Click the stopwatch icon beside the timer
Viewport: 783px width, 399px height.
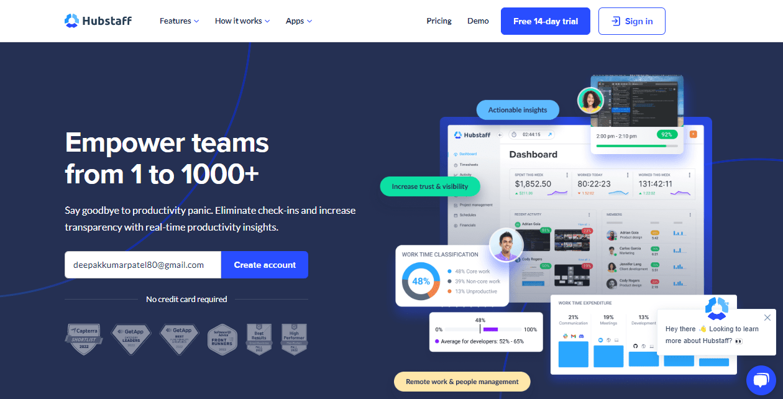click(x=513, y=135)
